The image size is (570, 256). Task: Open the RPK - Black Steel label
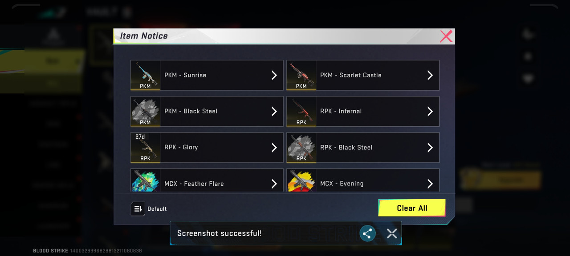pos(346,148)
